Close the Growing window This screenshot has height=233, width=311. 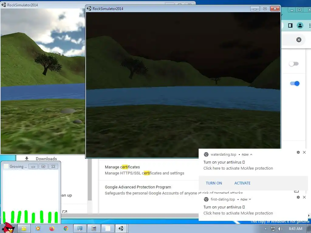pos(53,167)
